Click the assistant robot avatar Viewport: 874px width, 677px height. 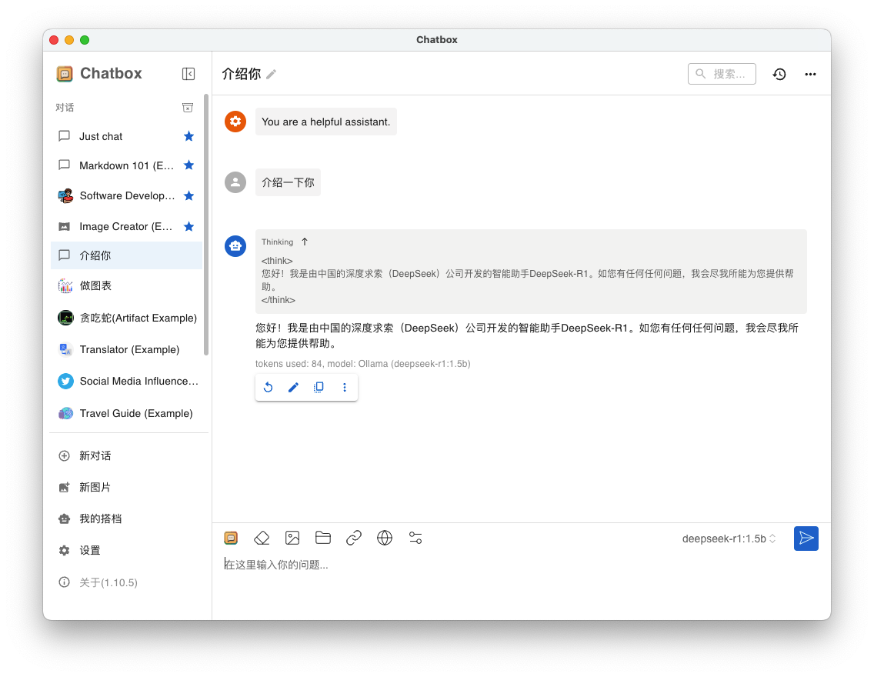[235, 245]
